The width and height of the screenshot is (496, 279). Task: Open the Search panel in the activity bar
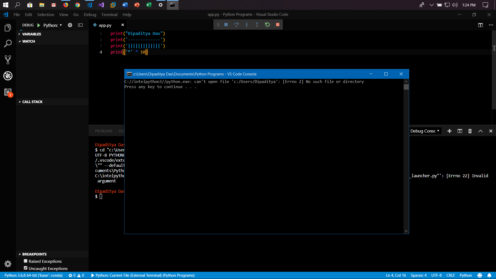click(8, 43)
